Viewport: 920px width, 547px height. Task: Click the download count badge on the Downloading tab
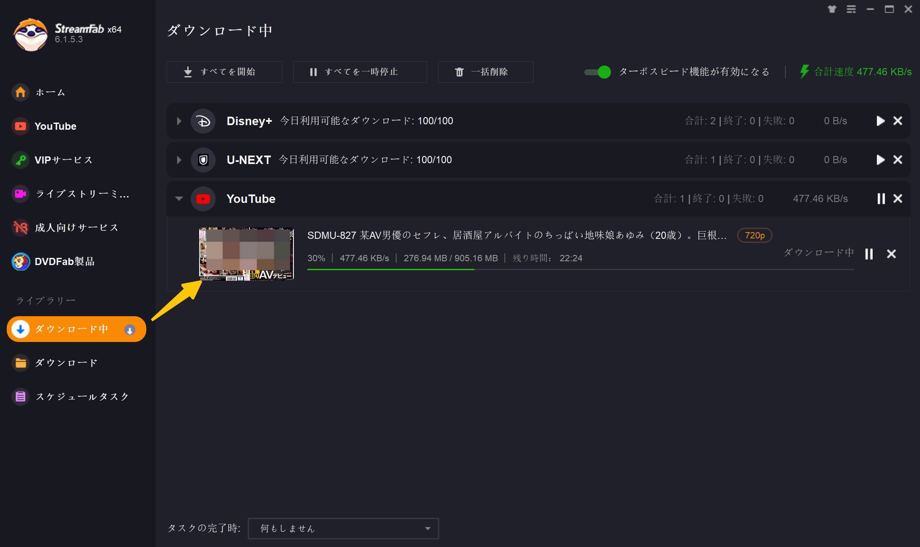130,330
